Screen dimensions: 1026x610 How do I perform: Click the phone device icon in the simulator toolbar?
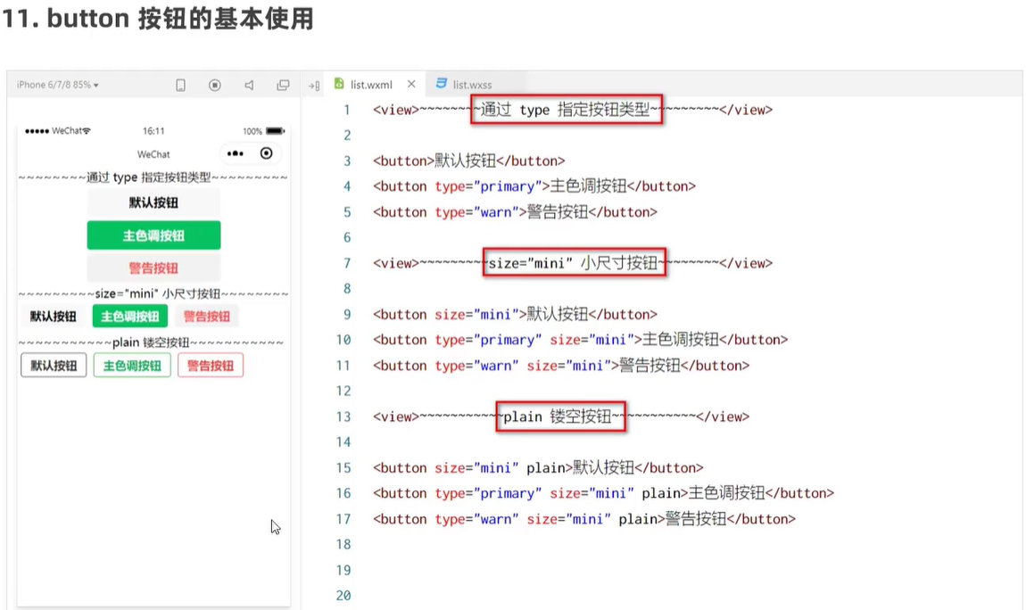coord(180,84)
